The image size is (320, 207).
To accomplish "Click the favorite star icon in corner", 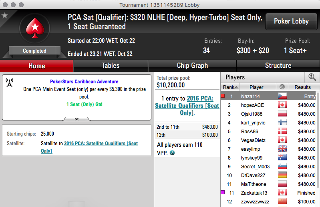I will [x=4, y=15].
